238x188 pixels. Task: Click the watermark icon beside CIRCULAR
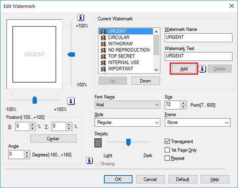tap(103, 38)
